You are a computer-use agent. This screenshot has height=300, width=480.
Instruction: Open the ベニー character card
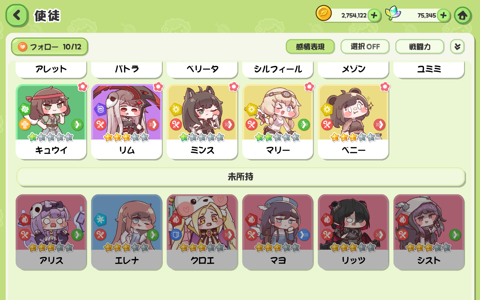(353, 122)
